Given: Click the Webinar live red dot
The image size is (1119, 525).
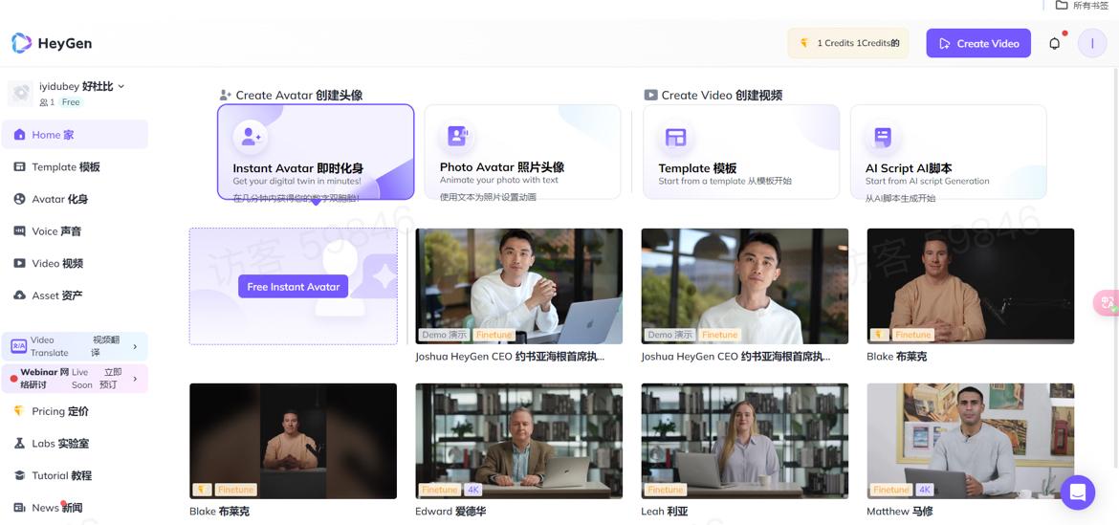Looking at the screenshot, I should tap(13, 379).
